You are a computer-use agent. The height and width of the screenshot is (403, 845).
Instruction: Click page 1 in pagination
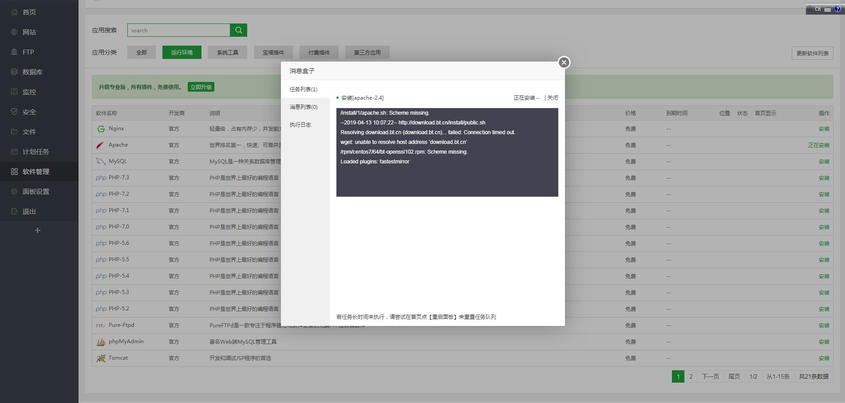point(678,376)
